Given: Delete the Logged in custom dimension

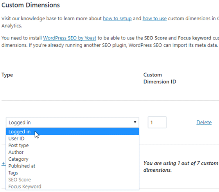Looking at the screenshot, I should pos(204,122).
